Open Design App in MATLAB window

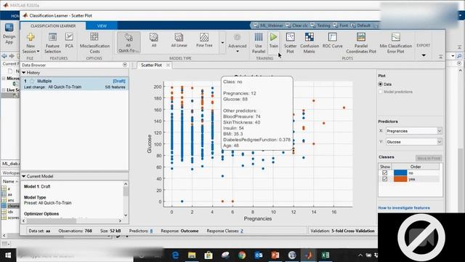tap(9, 33)
